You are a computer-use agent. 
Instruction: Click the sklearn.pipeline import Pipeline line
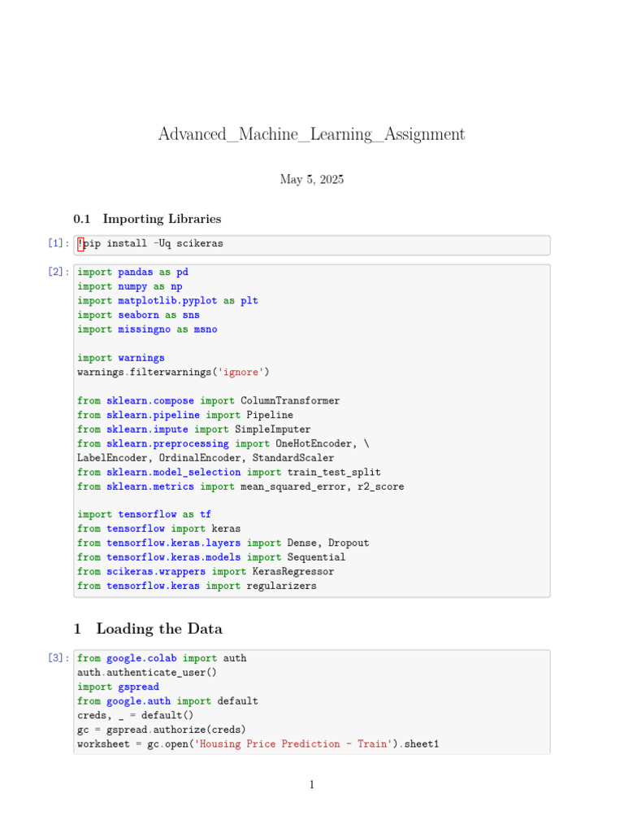[185, 415]
